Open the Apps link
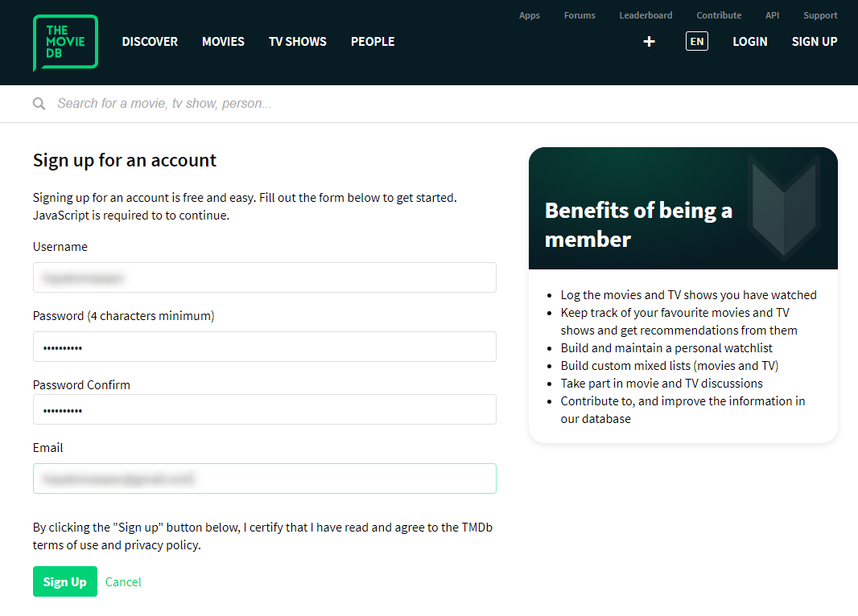This screenshot has height=616, width=858. (x=530, y=15)
